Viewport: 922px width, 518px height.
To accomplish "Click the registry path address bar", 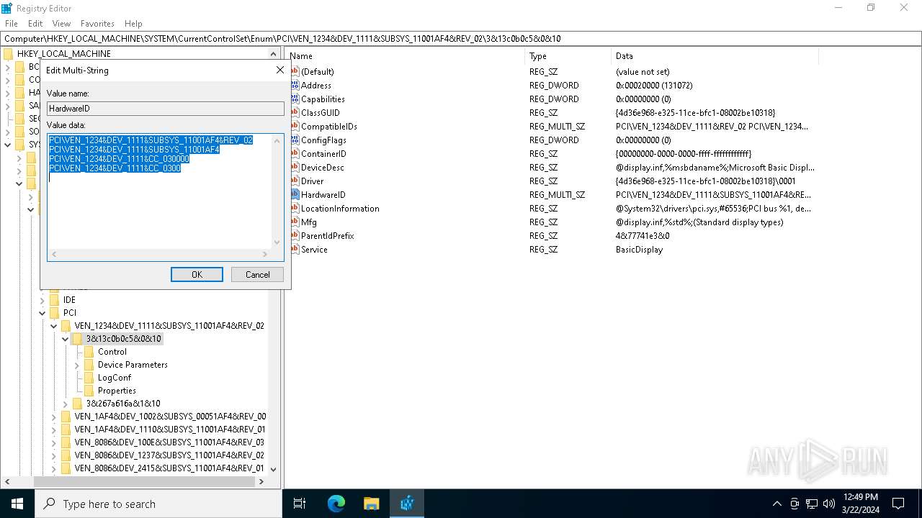I will tap(461, 39).
